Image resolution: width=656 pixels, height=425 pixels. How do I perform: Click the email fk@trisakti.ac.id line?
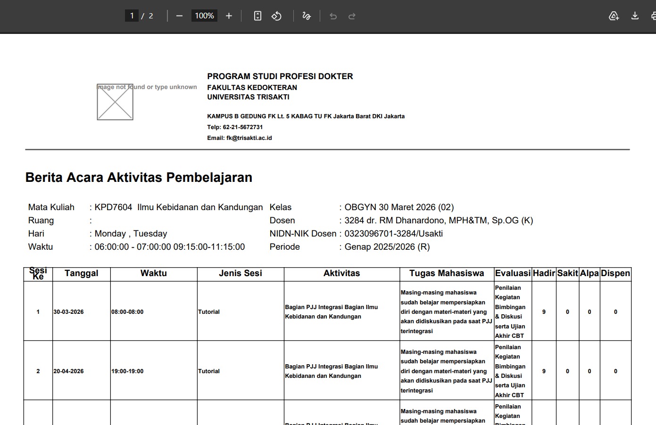(240, 138)
